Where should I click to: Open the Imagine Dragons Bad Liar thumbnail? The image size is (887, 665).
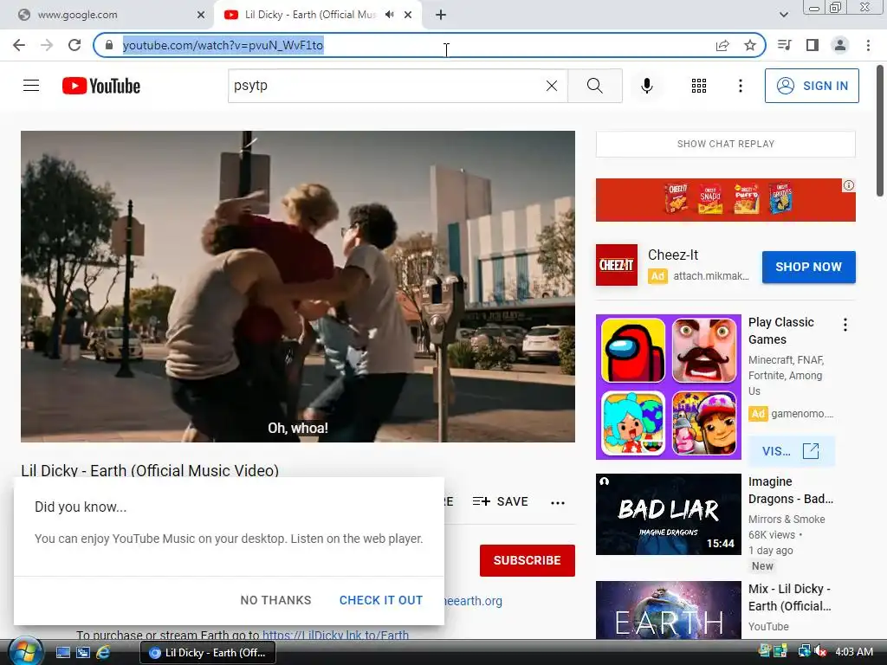[x=668, y=514]
